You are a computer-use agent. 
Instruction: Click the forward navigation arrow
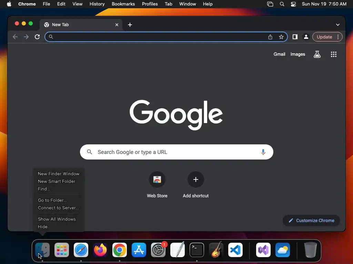26,37
